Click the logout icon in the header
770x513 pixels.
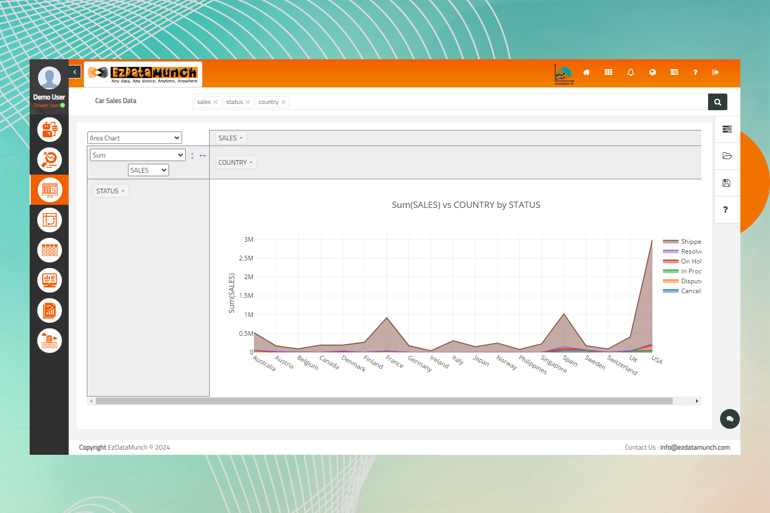[x=715, y=72]
